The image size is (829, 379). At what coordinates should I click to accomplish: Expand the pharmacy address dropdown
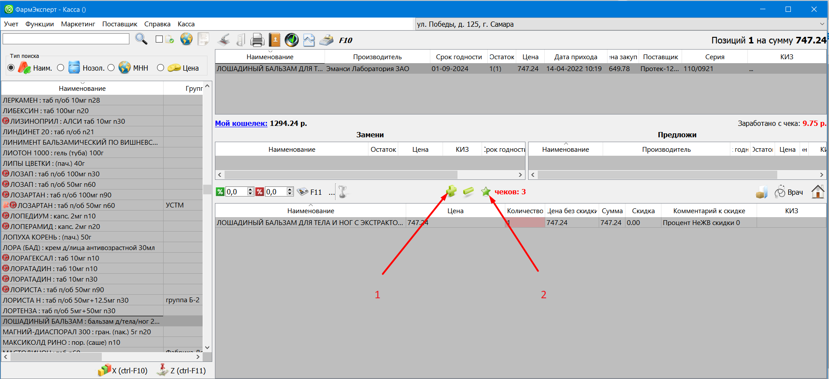click(x=822, y=24)
